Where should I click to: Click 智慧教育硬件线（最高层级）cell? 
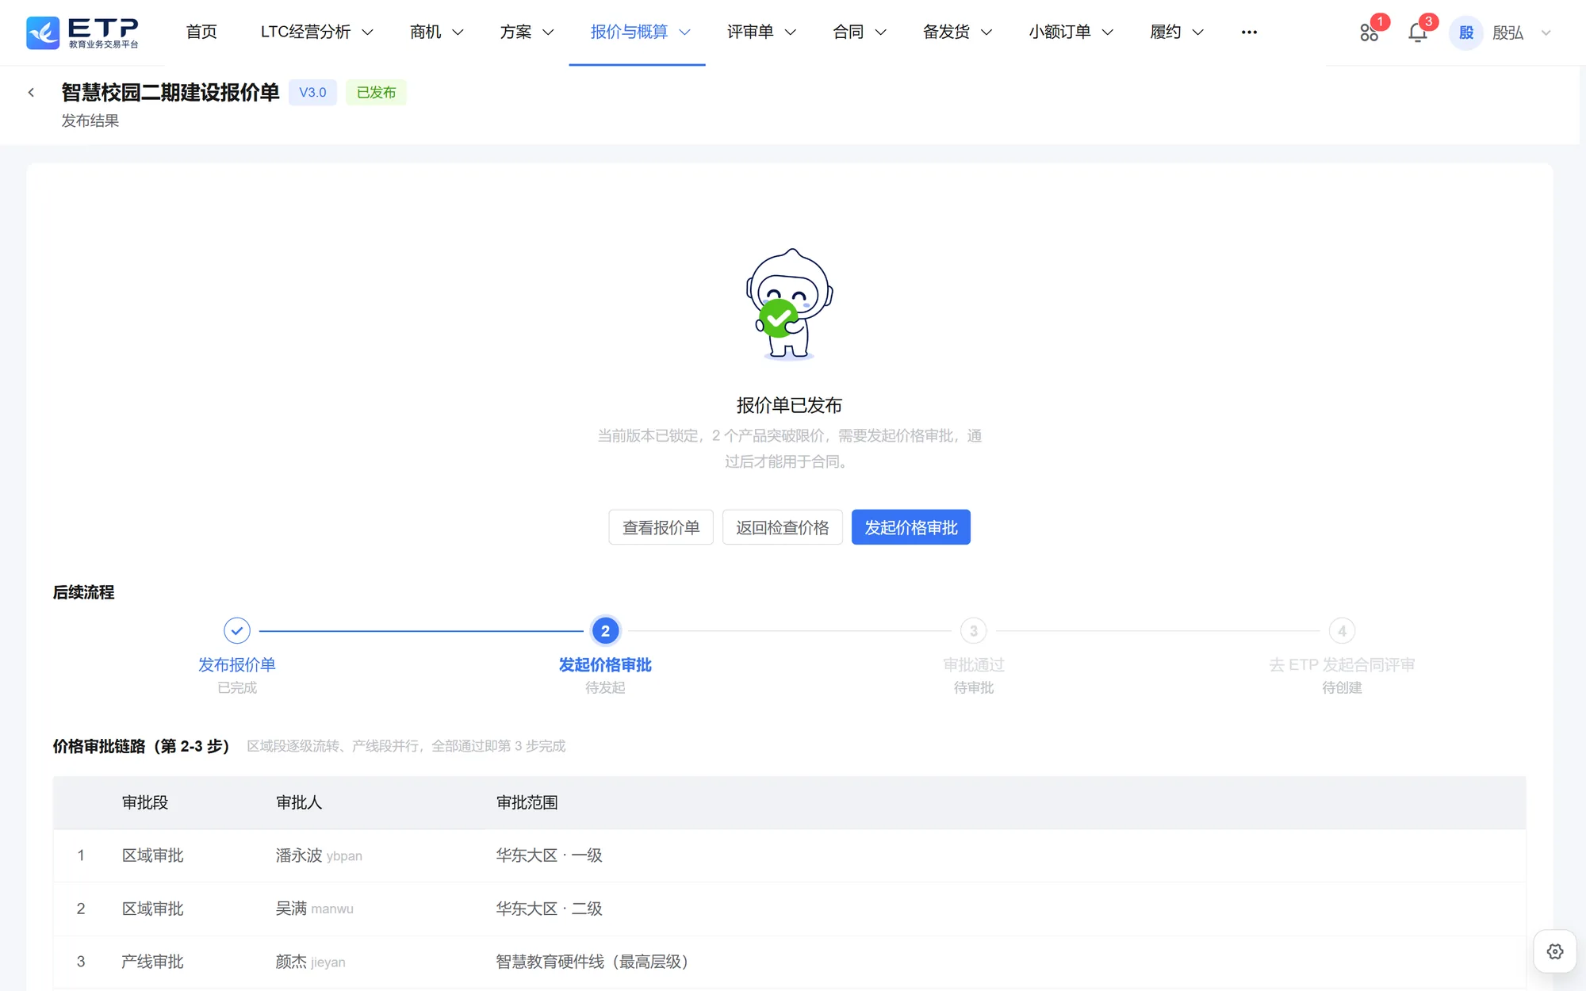(x=596, y=962)
